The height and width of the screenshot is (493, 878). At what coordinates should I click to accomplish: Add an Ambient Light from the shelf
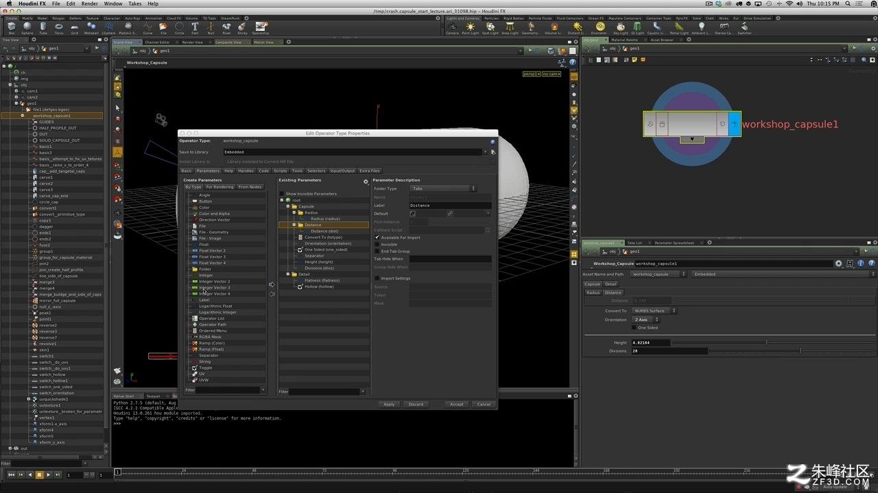(x=702, y=27)
